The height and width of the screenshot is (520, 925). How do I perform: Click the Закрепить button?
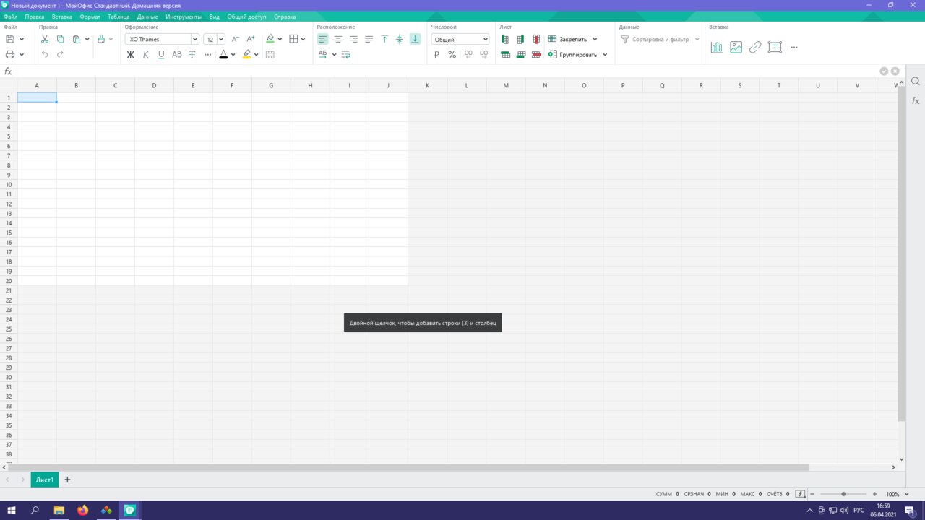pyautogui.click(x=572, y=39)
